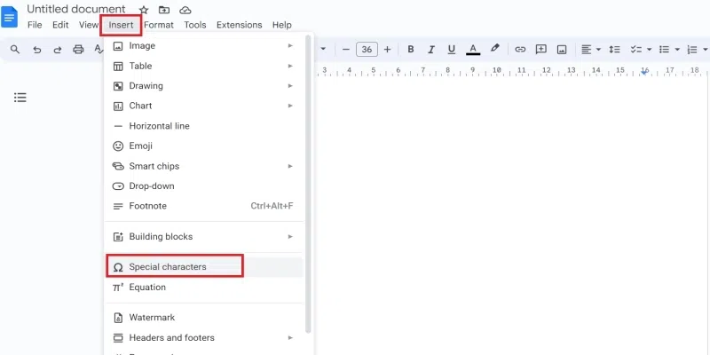Expand the Chart submenu
This screenshot has height=355, width=710.
(204, 106)
